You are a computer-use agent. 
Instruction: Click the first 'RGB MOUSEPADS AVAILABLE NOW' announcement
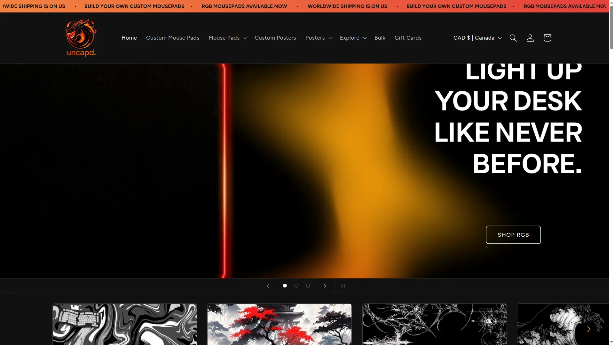244,6
